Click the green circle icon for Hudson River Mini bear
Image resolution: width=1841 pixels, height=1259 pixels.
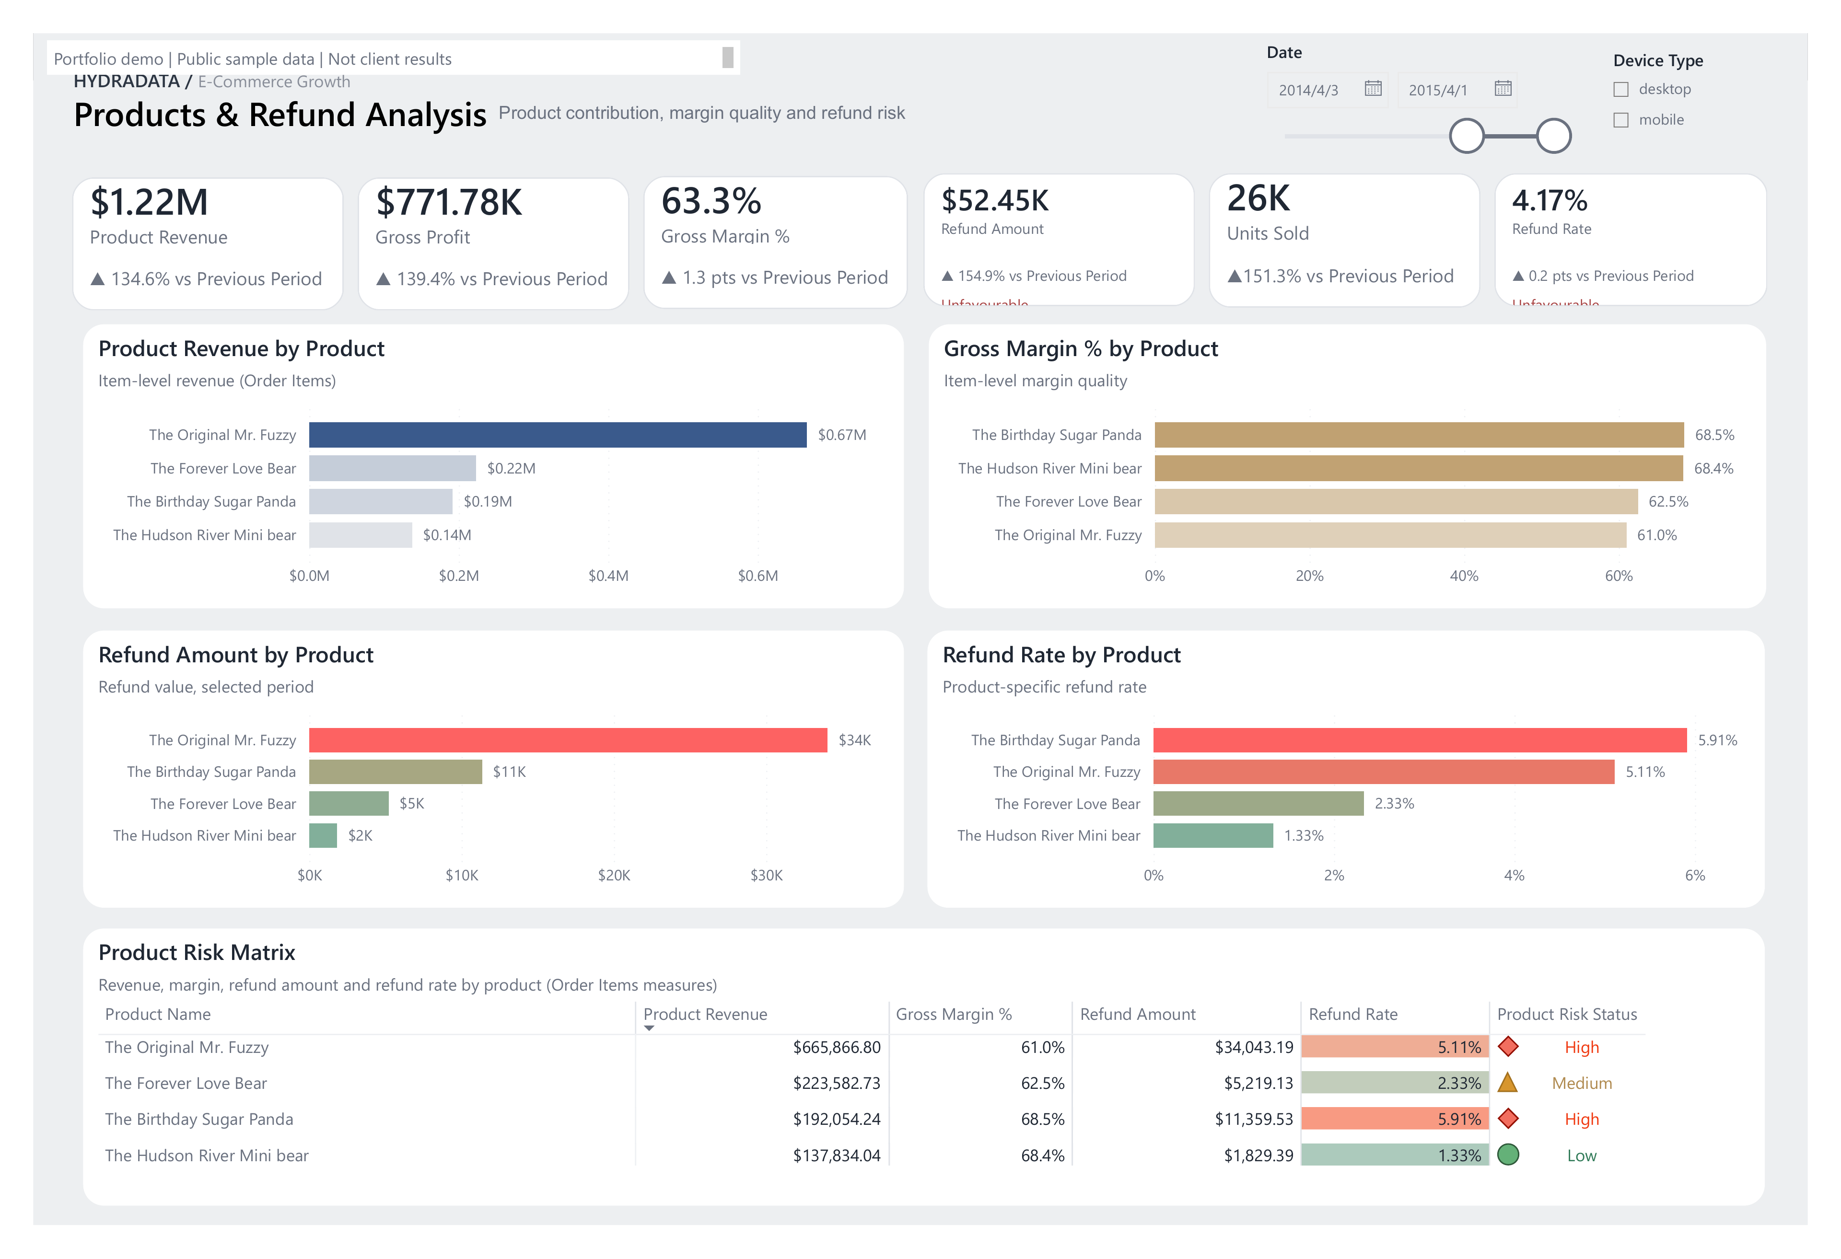[x=1508, y=1155]
